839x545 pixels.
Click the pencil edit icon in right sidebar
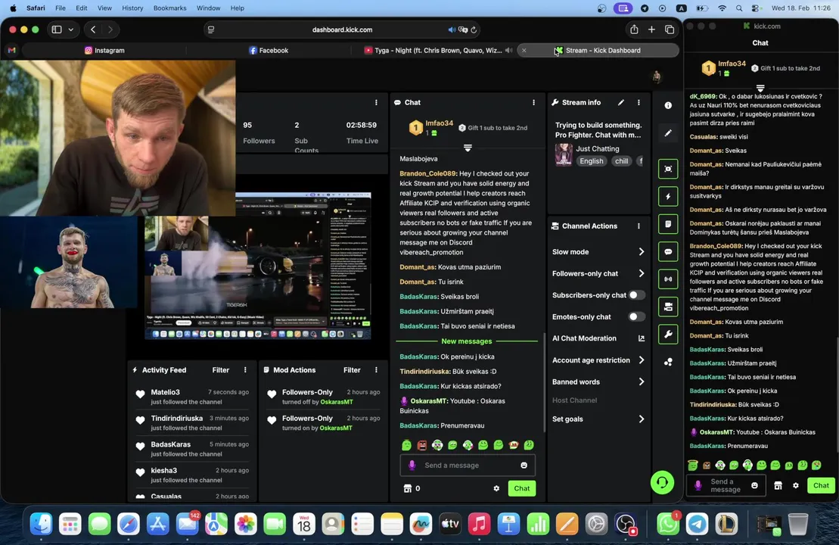[668, 132]
